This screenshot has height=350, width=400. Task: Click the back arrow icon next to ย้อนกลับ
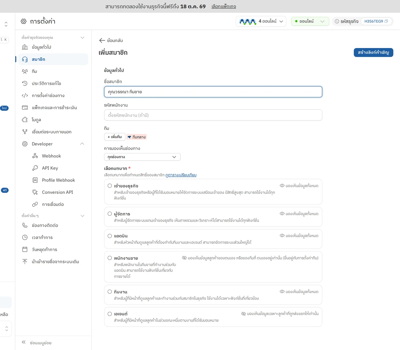102,40
